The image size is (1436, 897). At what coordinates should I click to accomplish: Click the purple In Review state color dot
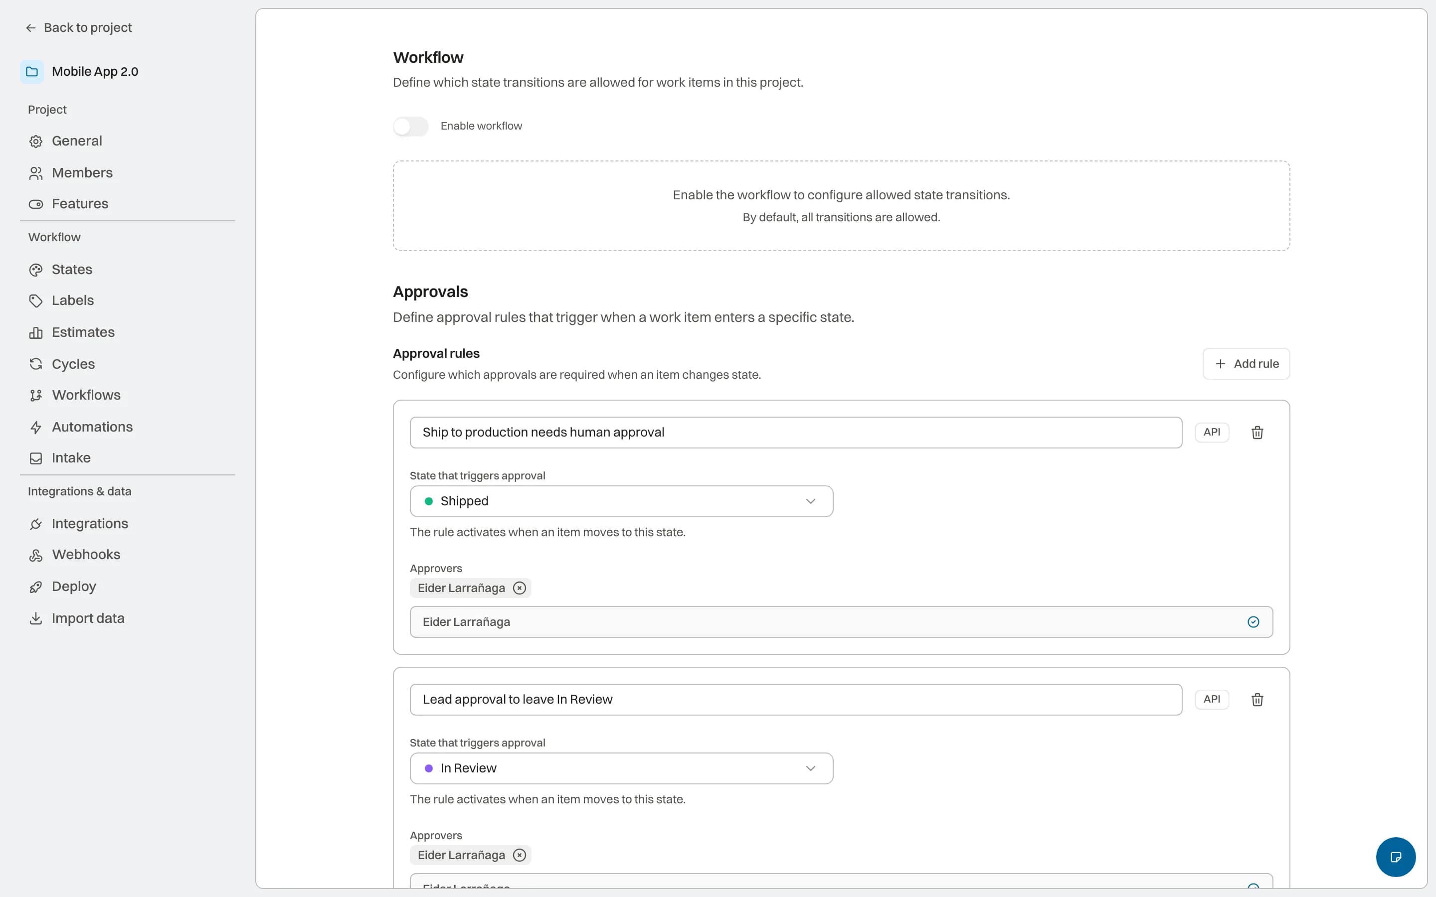pyautogui.click(x=428, y=769)
